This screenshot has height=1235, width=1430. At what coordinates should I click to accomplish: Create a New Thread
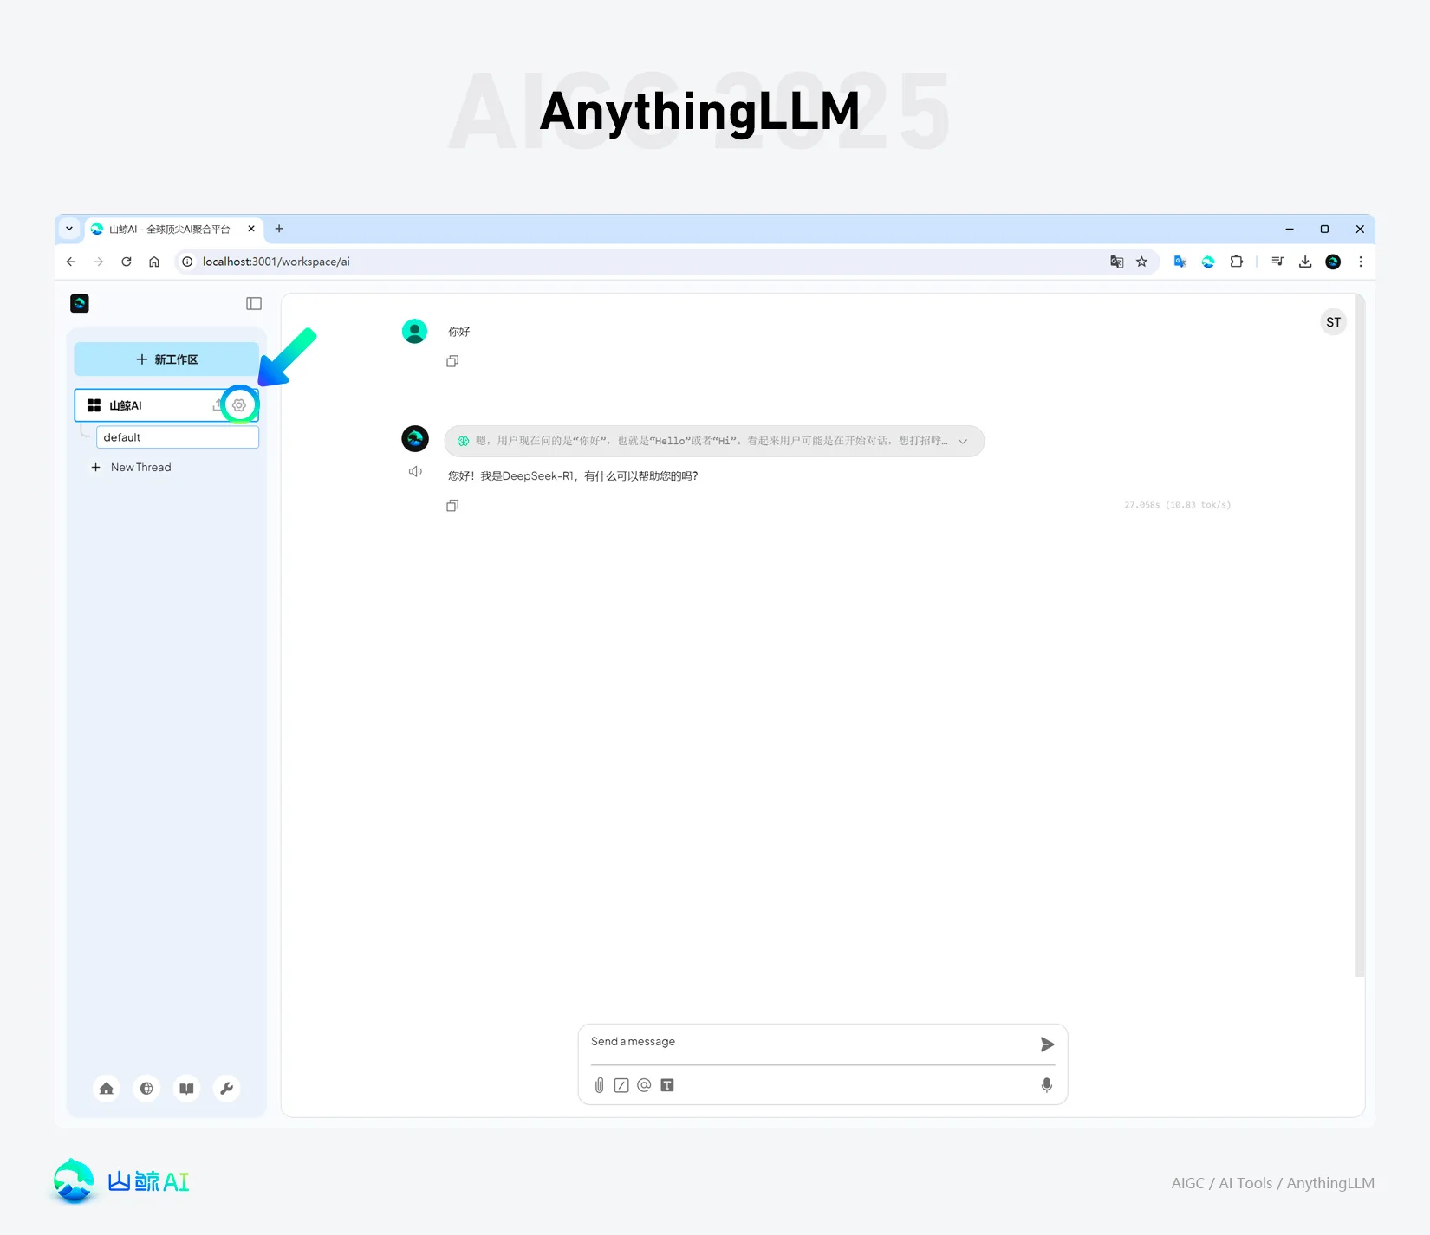click(132, 467)
